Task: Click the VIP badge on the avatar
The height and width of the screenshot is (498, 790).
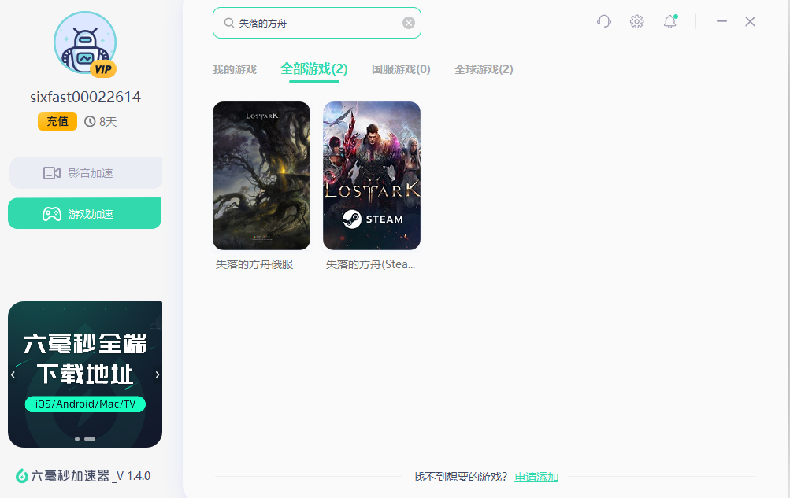Action: pos(102,69)
